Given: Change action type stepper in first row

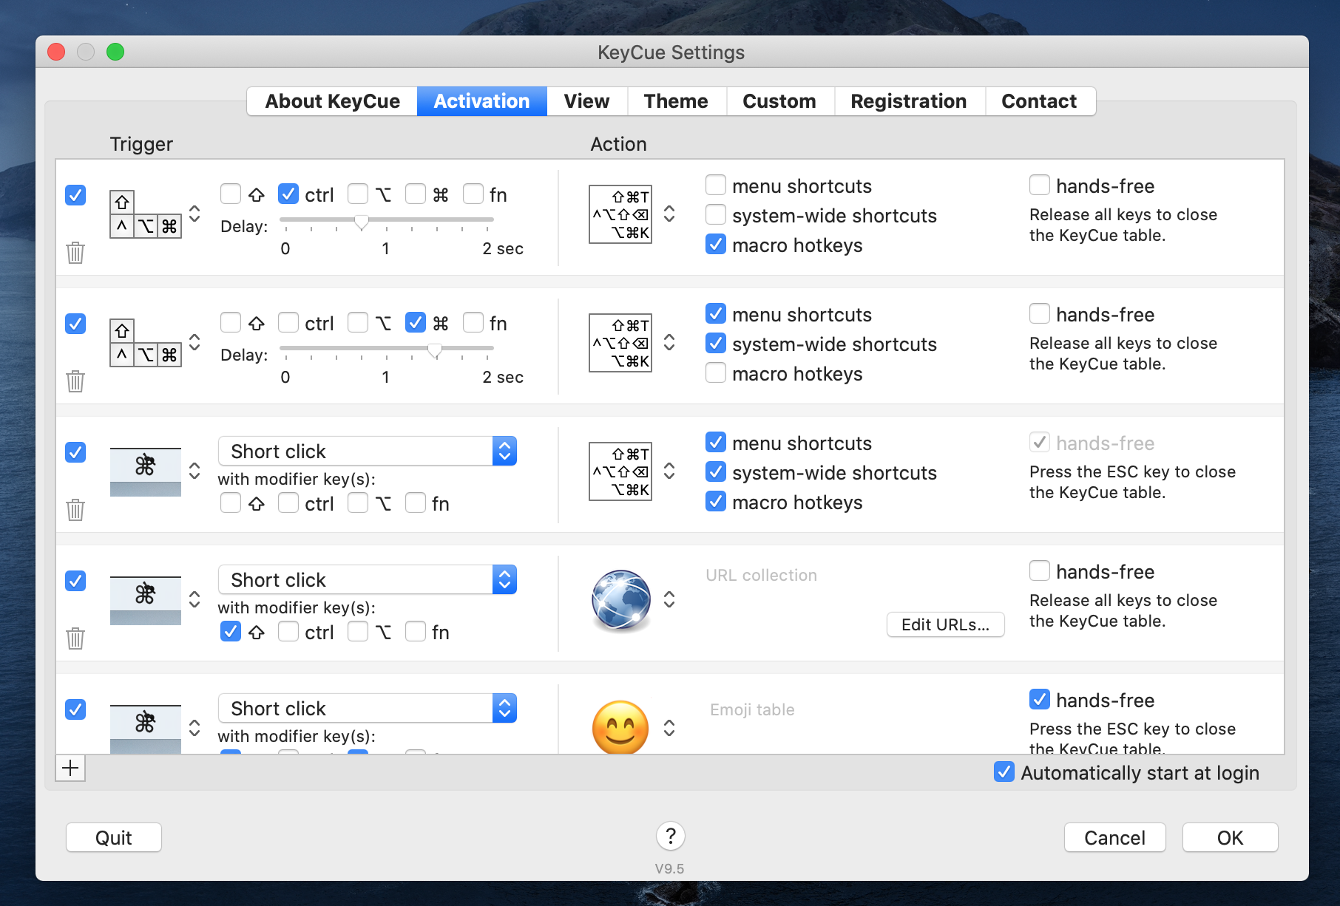Looking at the screenshot, I should tap(669, 214).
